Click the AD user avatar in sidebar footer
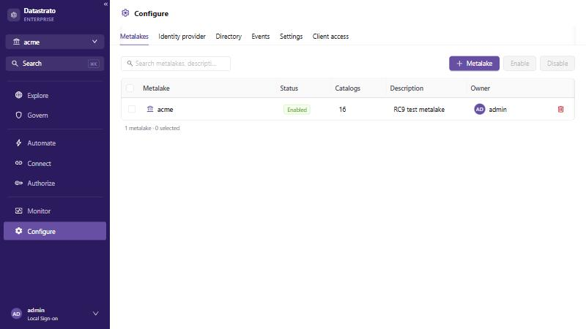Viewport: 586px width, 329px height. point(16,314)
